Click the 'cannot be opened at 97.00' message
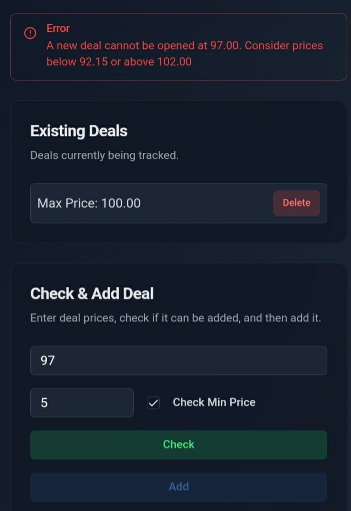The height and width of the screenshot is (511, 351). pyautogui.click(x=172, y=45)
